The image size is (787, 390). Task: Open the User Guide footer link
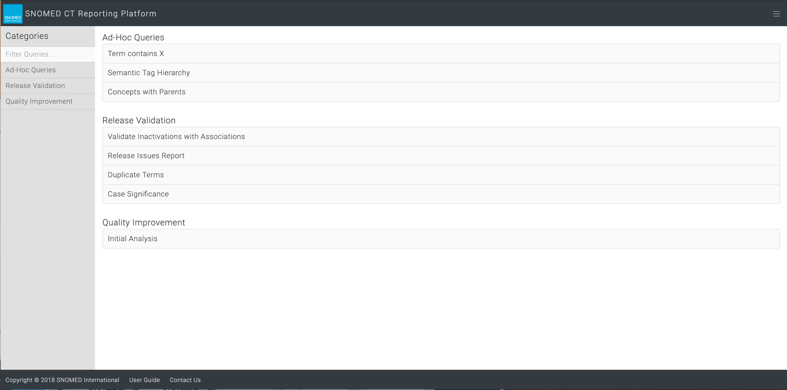[144, 380]
